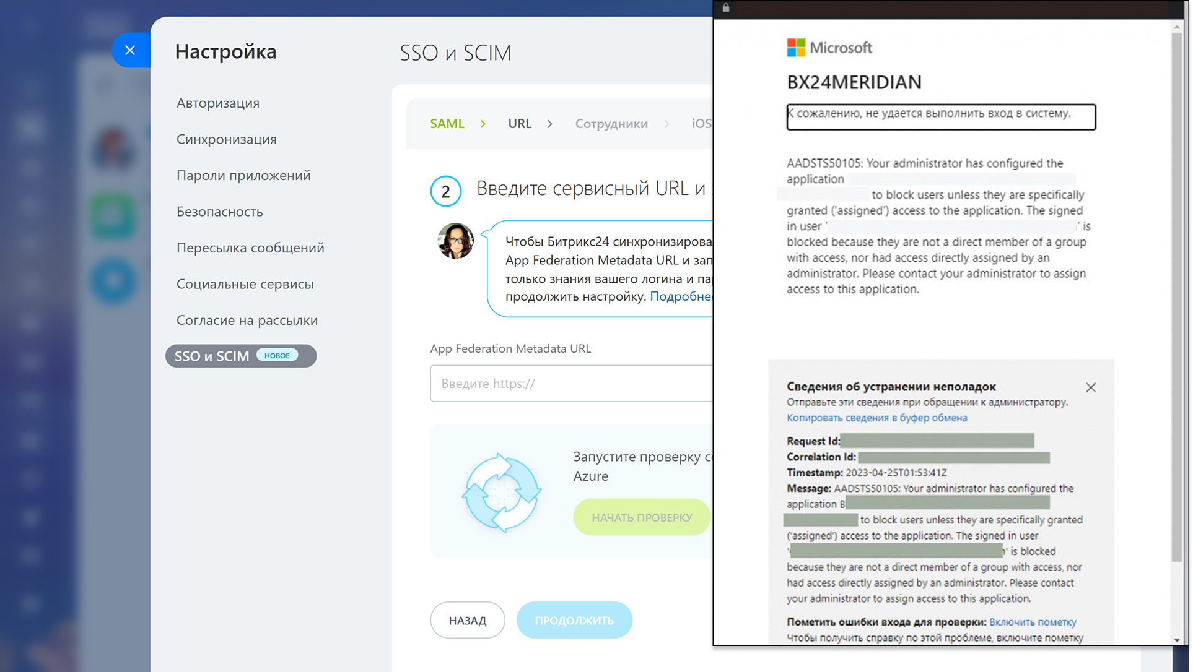
Task: Click the sign-in failure message box
Action: pyautogui.click(x=941, y=117)
